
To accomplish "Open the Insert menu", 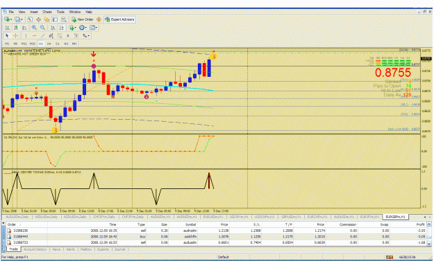I will [34, 12].
